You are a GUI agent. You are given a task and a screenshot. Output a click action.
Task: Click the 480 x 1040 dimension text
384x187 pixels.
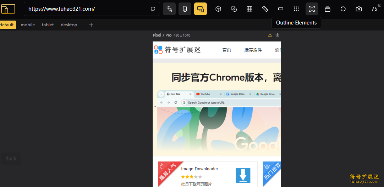(182, 35)
